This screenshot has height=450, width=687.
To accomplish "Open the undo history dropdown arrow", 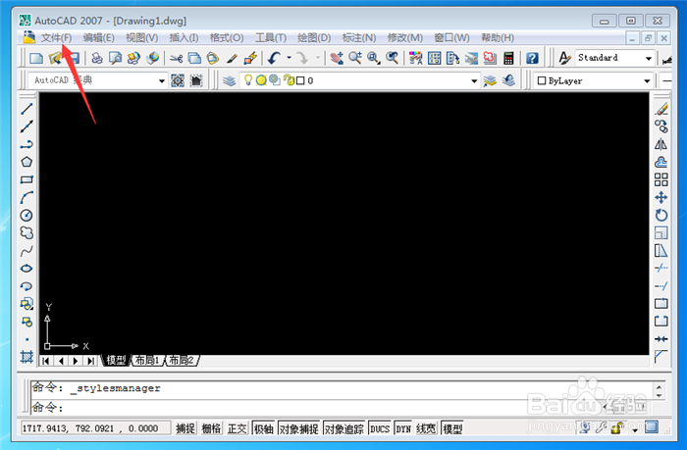I will (x=289, y=58).
